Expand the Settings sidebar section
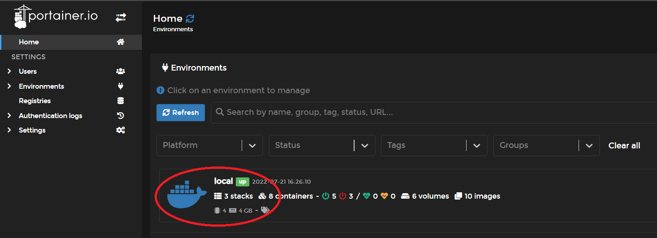The image size is (657, 238). (9, 130)
